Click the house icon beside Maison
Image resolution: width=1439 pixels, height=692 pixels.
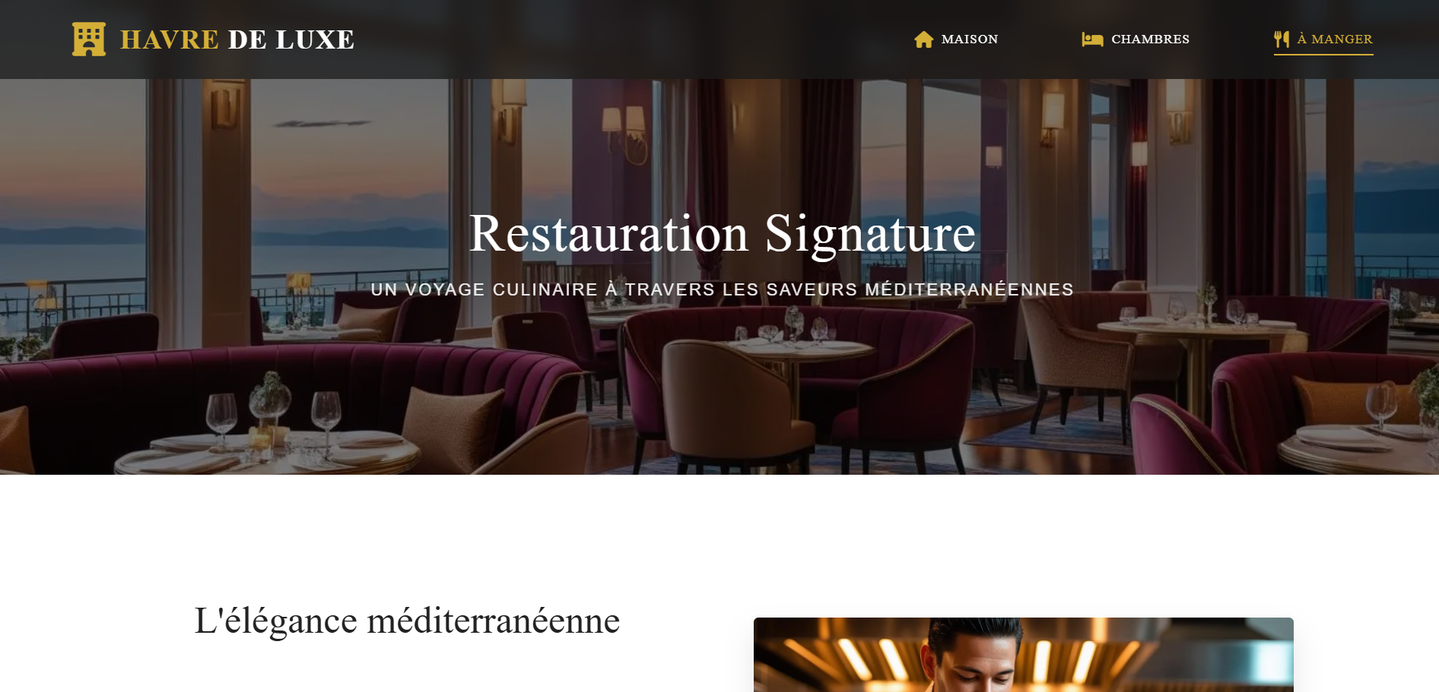click(x=923, y=39)
